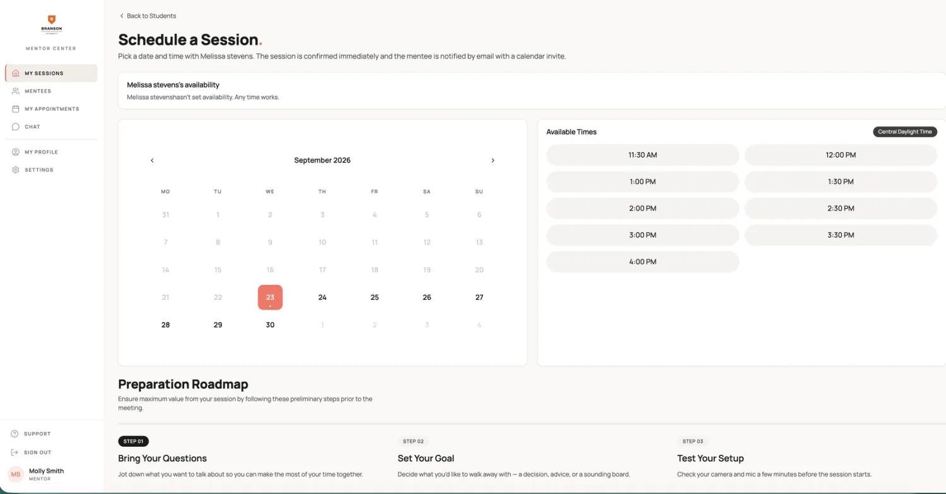Choose the 4:00 PM time slot
Viewport: 946px width, 494px height.
(643, 261)
